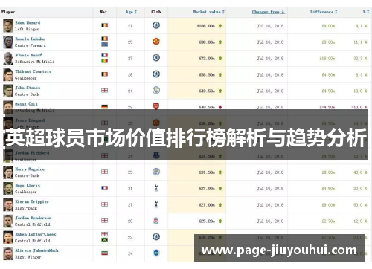Image resolution: width=372 pixels, height=269 pixels.
Task: Click Tottenham crest in Kieran Trippier row
Action: tap(156, 204)
